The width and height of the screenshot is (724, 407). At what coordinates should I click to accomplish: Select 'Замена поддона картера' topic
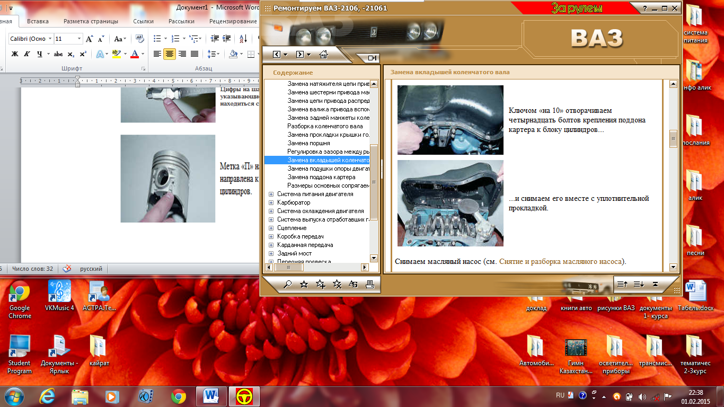(x=321, y=177)
